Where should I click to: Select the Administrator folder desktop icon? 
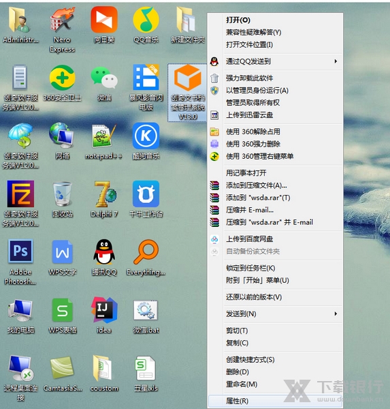pos(20,25)
